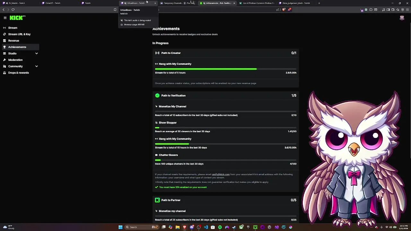The height and width of the screenshot is (231, 411).
Task: Click the Show Stopper progress bar
Action: [225, 128]
